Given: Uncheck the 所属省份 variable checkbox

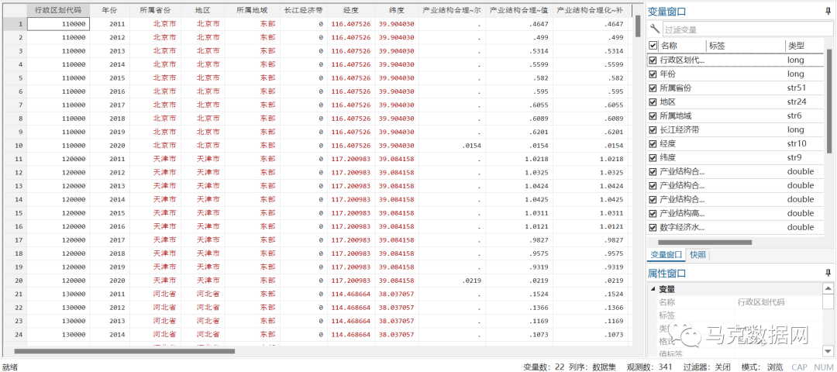Looking at the screenshot, I should click(x=653, y=88).
